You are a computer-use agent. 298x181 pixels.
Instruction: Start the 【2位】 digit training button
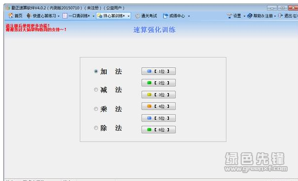[x=159, y=83]
